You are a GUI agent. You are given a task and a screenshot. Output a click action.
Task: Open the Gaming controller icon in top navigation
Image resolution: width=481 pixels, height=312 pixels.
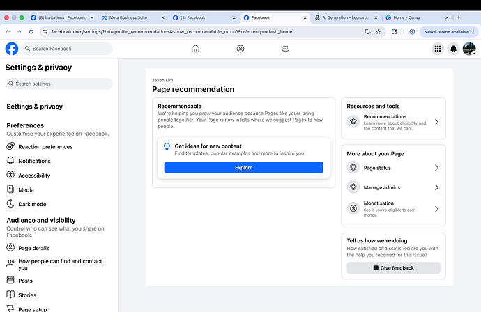[x=285, y=49]
